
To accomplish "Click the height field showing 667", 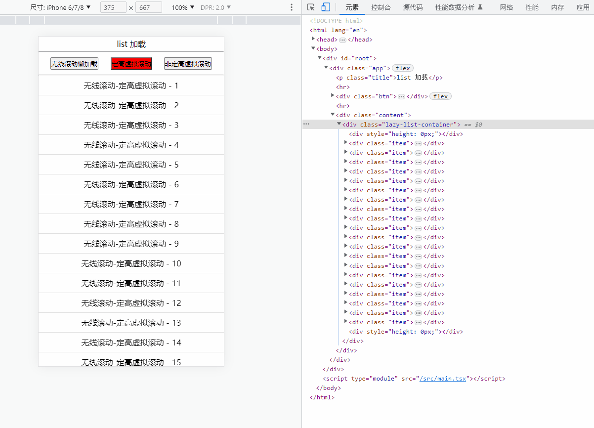I will [149, 7].
